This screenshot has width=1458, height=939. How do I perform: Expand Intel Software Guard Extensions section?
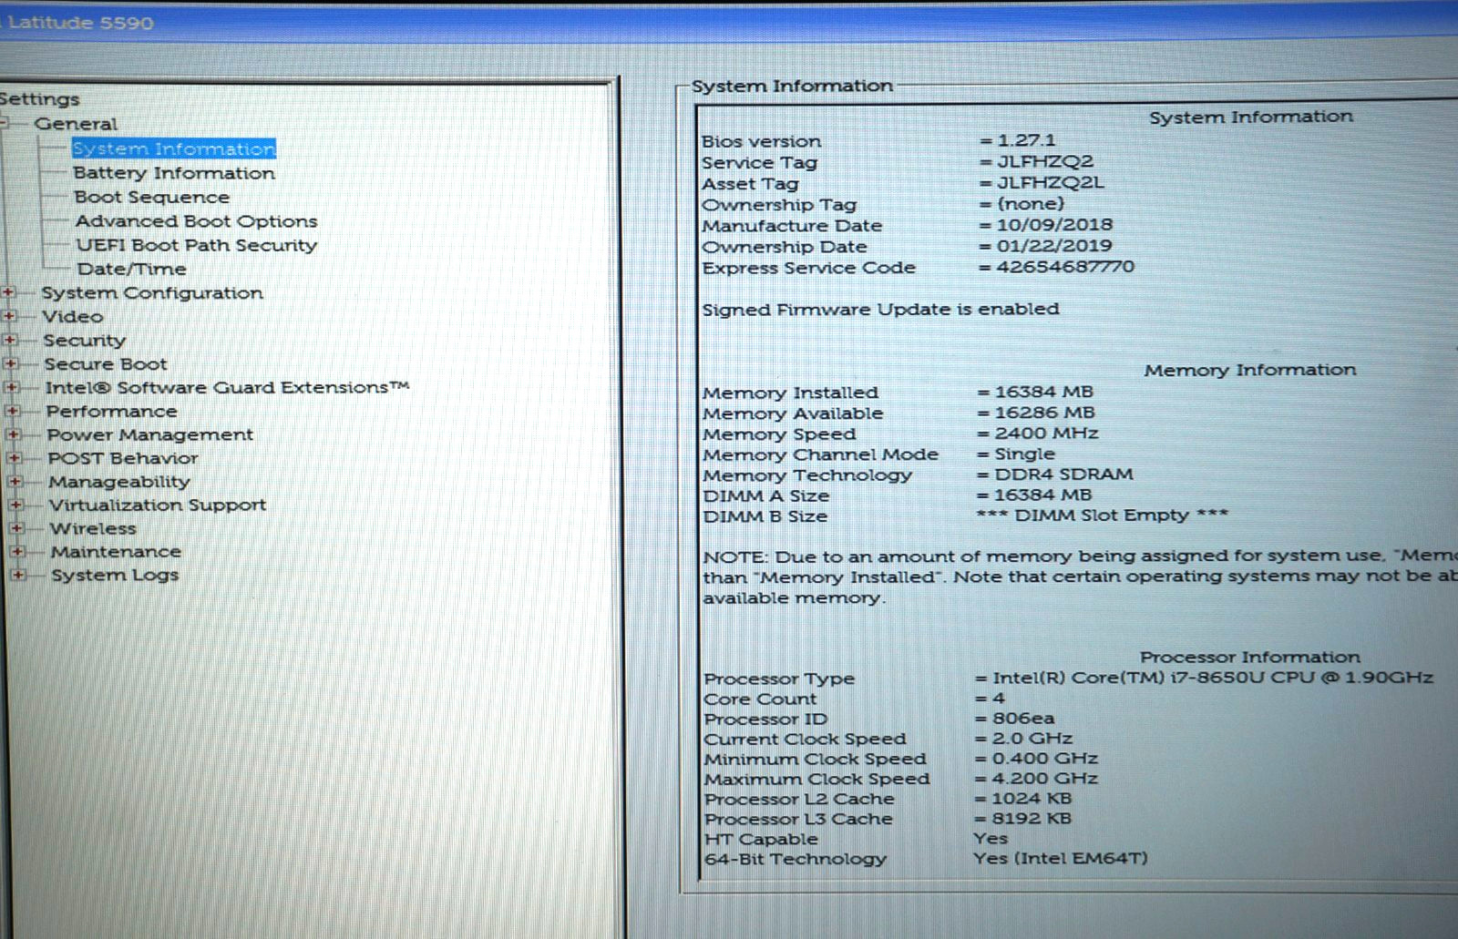coord(12,387)
